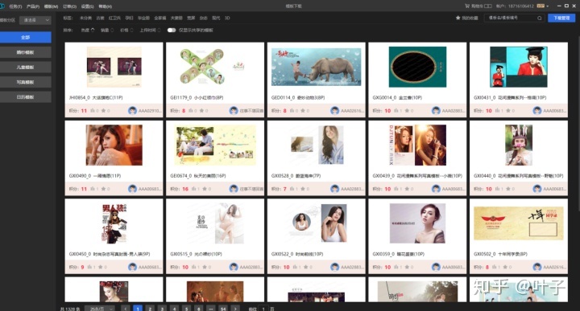Expand the account dropdown arrow
Image resolution: width=580 pixels, height=311 pixels.
coord(548,6)
